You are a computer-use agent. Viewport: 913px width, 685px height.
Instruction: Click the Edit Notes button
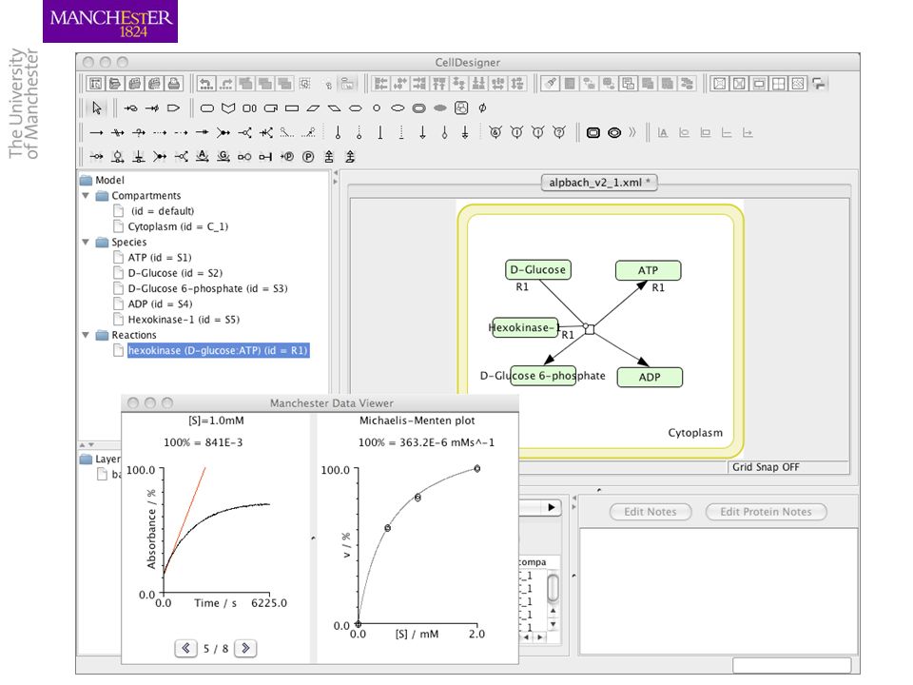651,512
